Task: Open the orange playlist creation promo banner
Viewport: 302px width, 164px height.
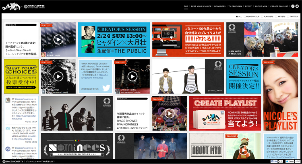Action: 188,40
